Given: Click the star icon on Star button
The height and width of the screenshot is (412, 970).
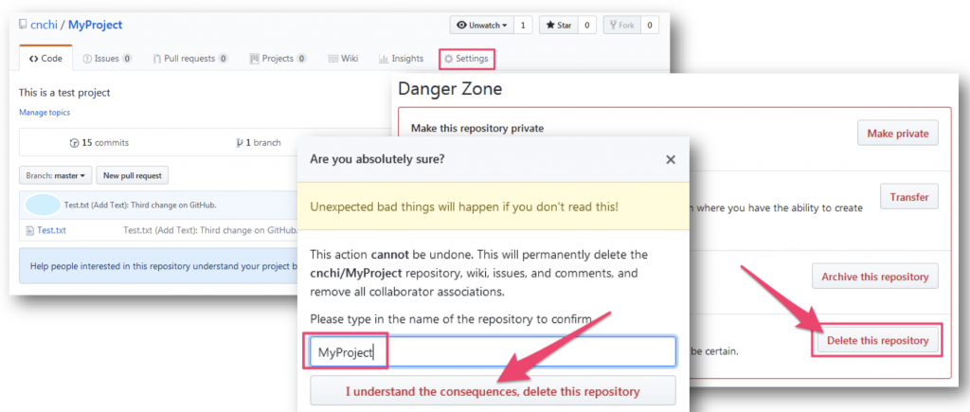Looking at the screenshot, I should tap(550, 26).
